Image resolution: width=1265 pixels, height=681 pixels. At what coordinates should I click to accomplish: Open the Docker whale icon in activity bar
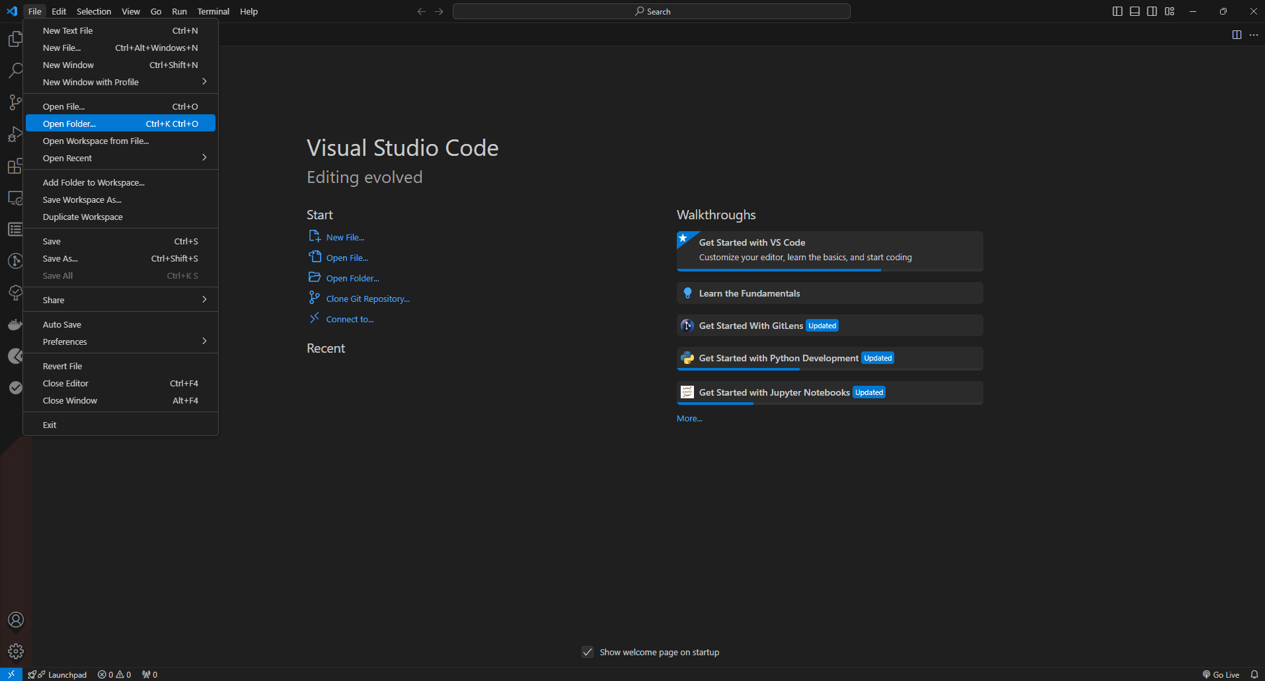[15, 324]
